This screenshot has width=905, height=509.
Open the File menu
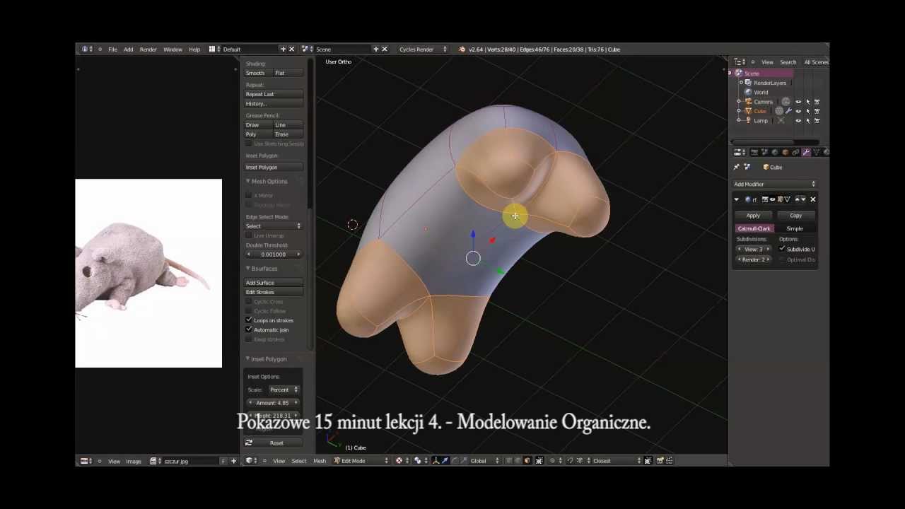tap(112, 49)
